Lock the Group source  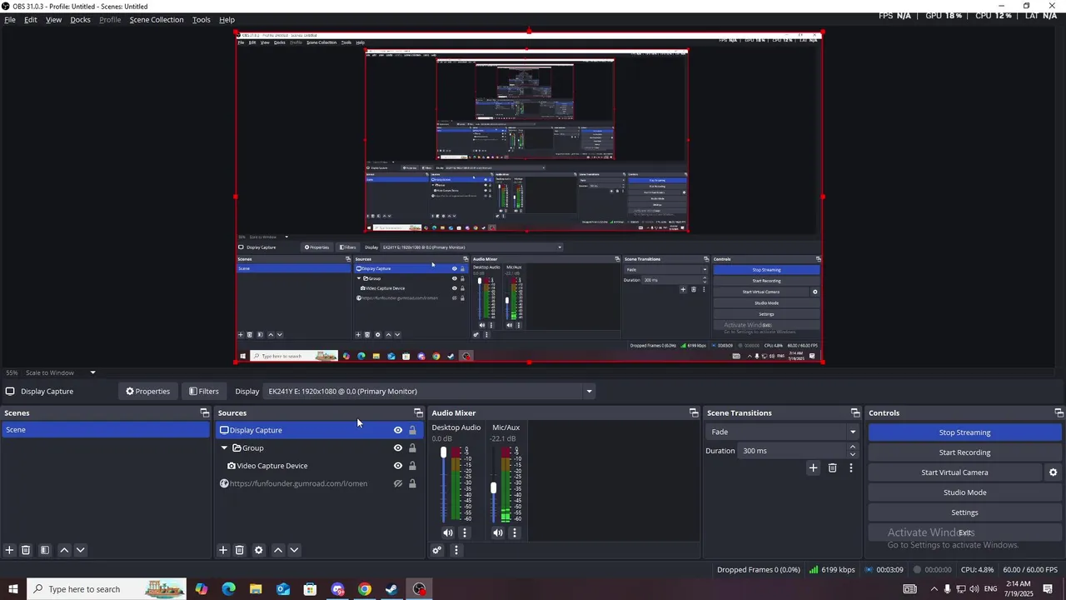point(412,447)
